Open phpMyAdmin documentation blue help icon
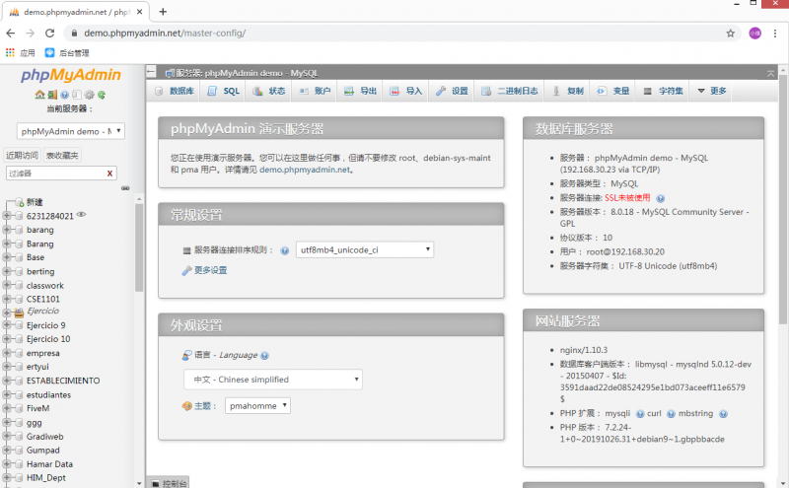Screen dimensions: 789x488 [64, 95]
